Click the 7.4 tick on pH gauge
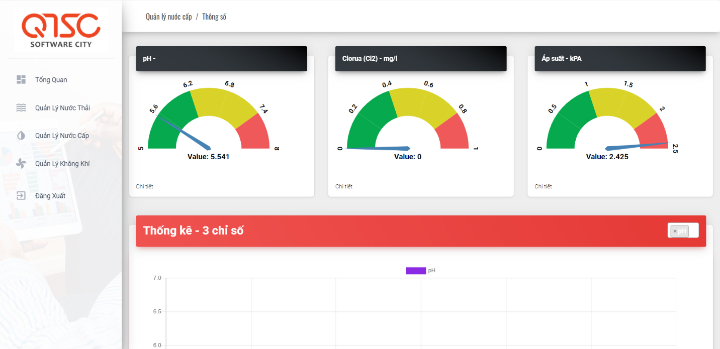 263,109
